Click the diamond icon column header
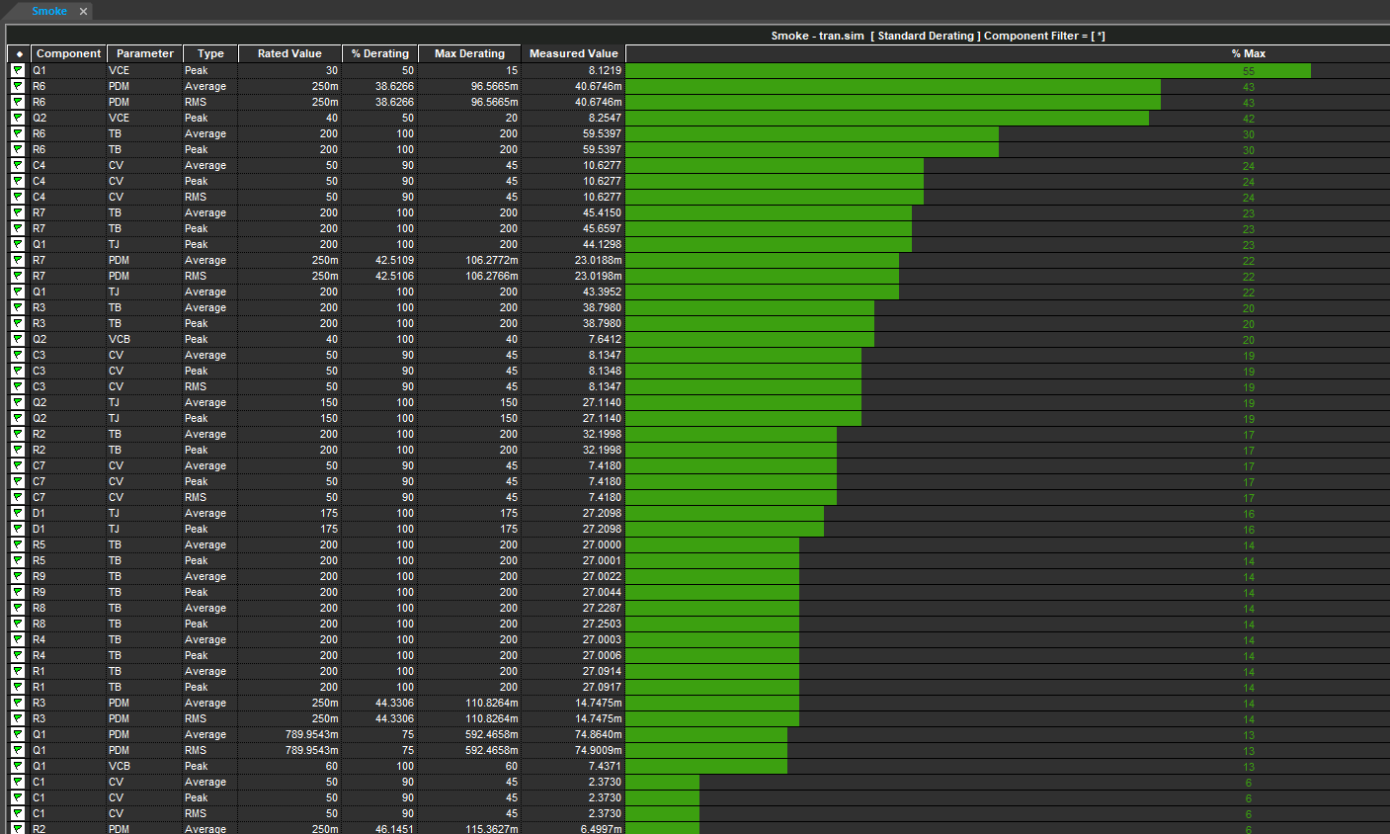The height and width of the screenshot is (834, 1390). click(19, 53)
